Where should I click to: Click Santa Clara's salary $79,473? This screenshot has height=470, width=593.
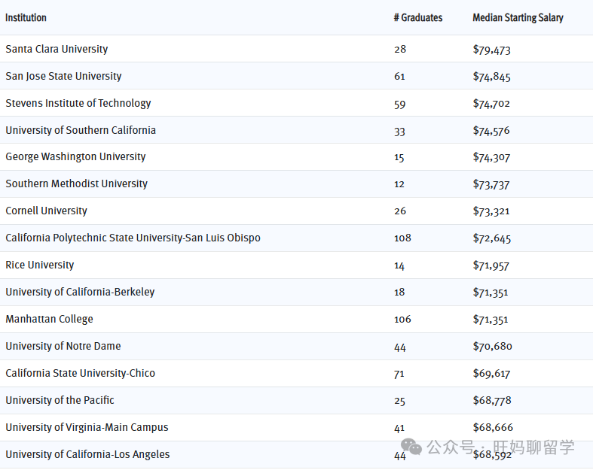[x=491, y=50]
